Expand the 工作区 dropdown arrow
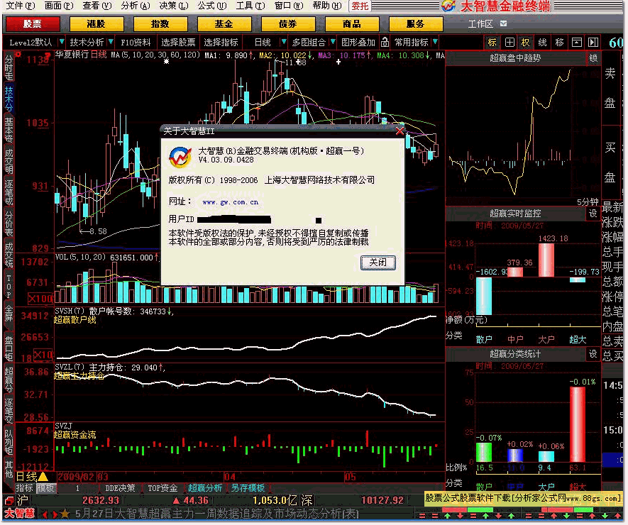This screenshot has width=628, height=525. pyautogui.click(x=503, y=23)
